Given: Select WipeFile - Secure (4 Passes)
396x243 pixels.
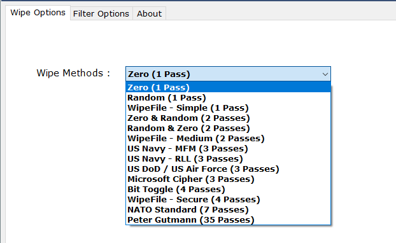Looking at the screenshot, I should pos(228,199).
